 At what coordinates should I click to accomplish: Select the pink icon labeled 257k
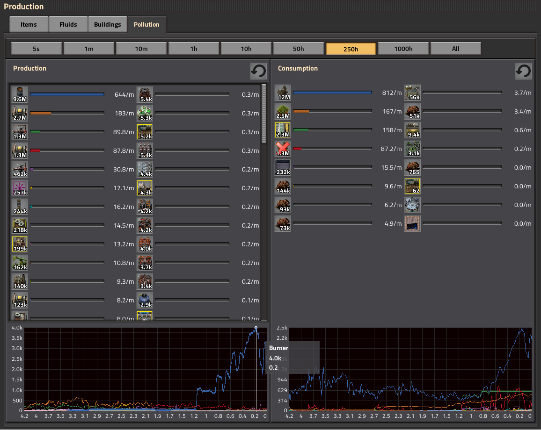pos(20,187)
